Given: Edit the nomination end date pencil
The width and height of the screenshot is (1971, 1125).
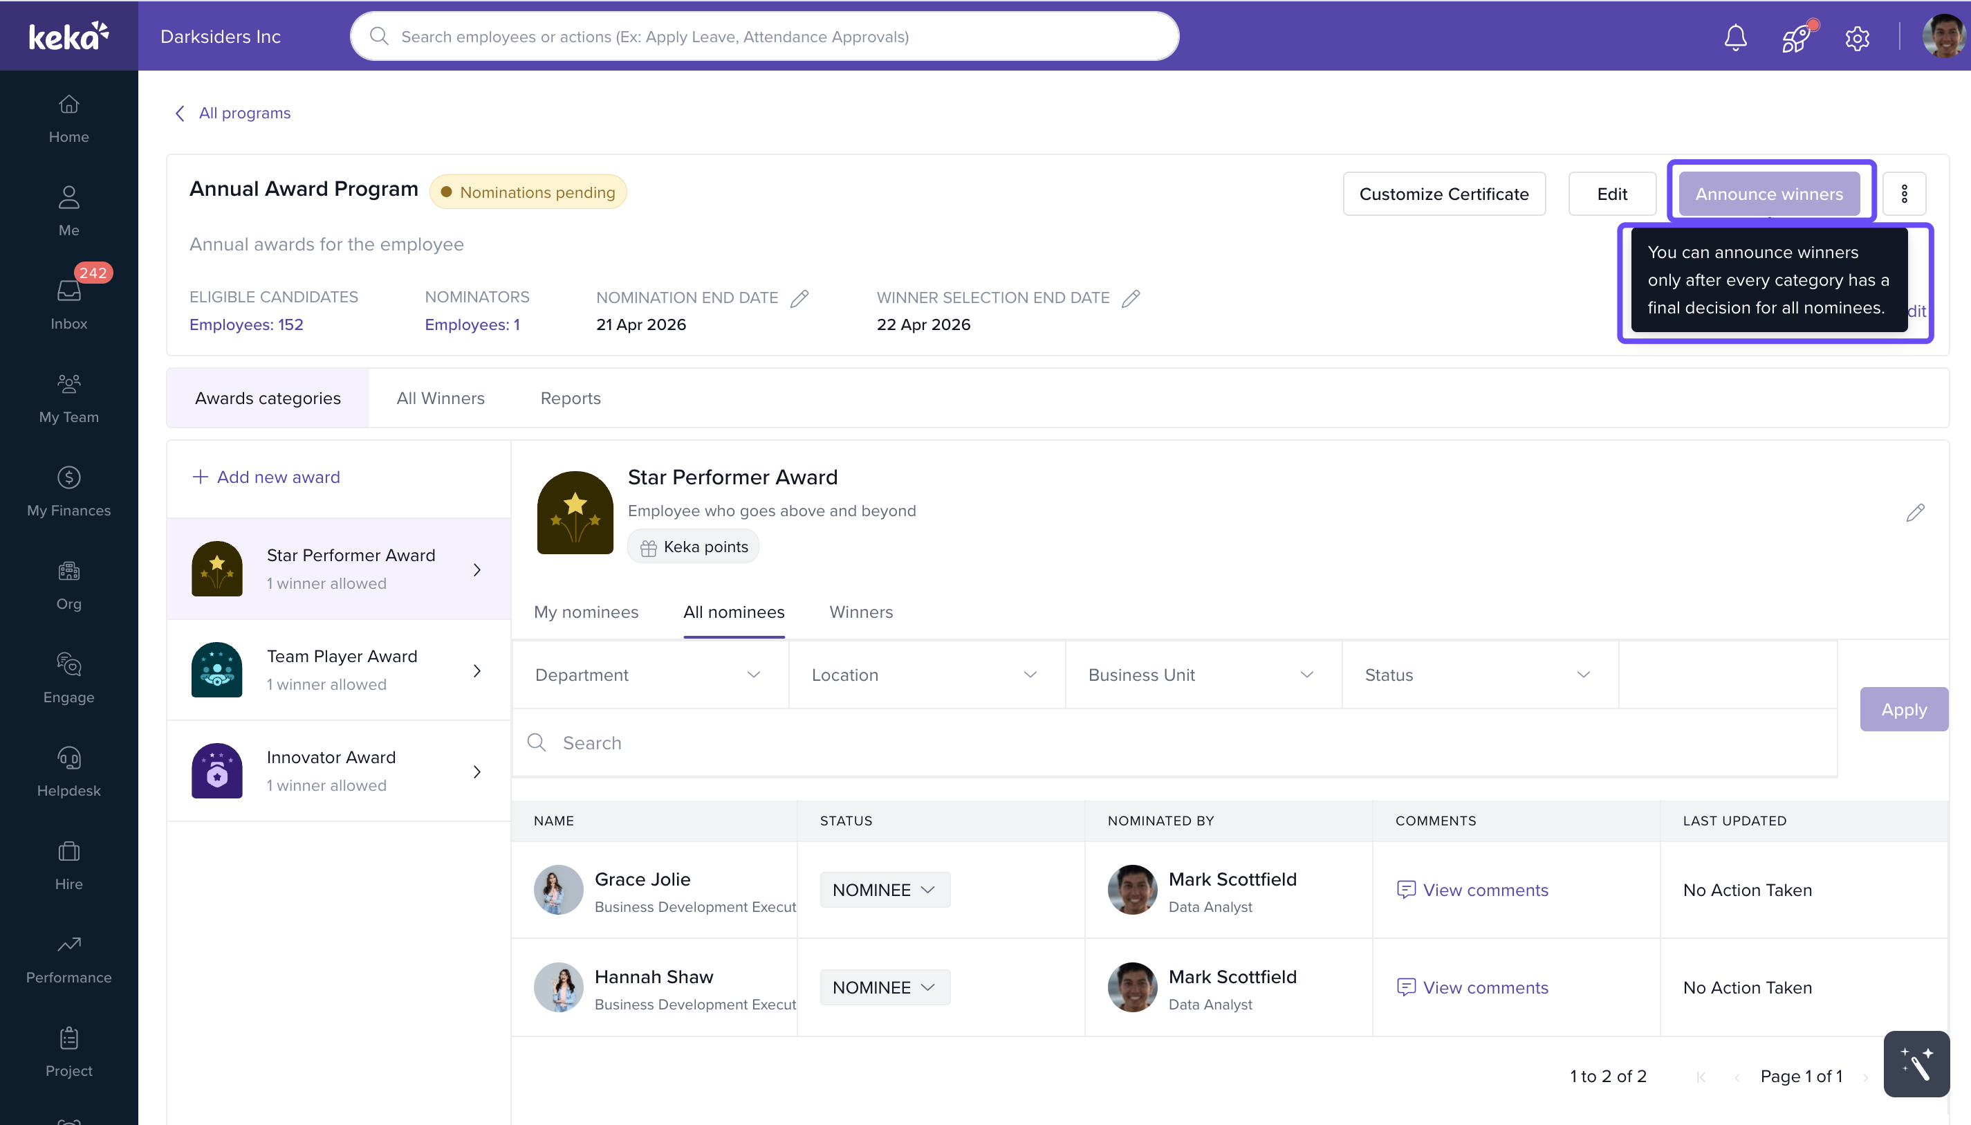Looking at the screenshot, I should [799, 298].
